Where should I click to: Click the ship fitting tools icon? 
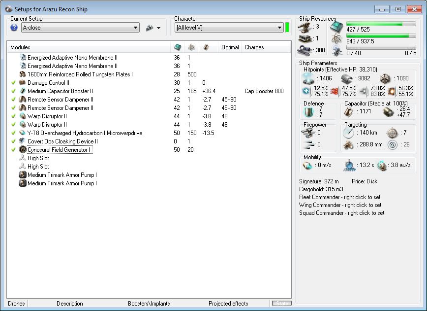pos(150,28)
